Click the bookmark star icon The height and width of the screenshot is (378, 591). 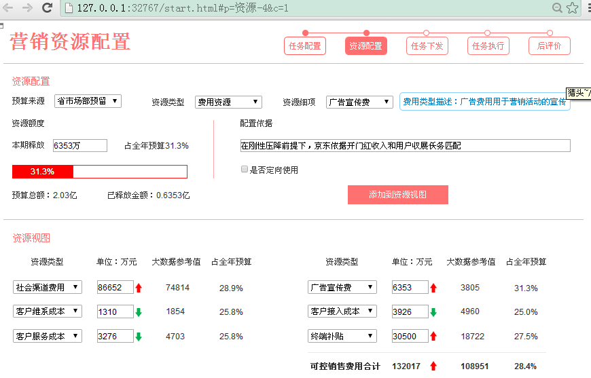click(573, 8)
